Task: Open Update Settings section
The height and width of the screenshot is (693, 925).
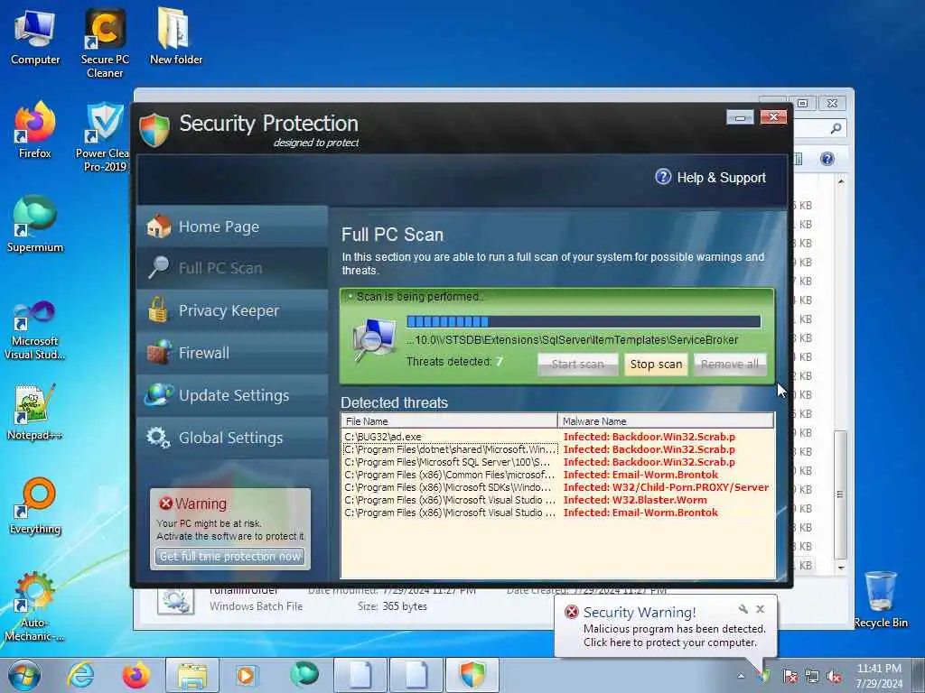Action: pos(232,395)
